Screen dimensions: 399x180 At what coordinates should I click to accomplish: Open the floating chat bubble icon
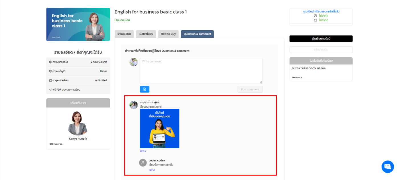(388, 167)
